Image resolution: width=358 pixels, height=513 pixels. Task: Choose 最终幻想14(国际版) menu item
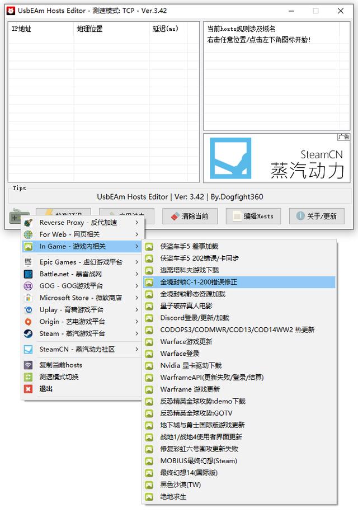239,473
